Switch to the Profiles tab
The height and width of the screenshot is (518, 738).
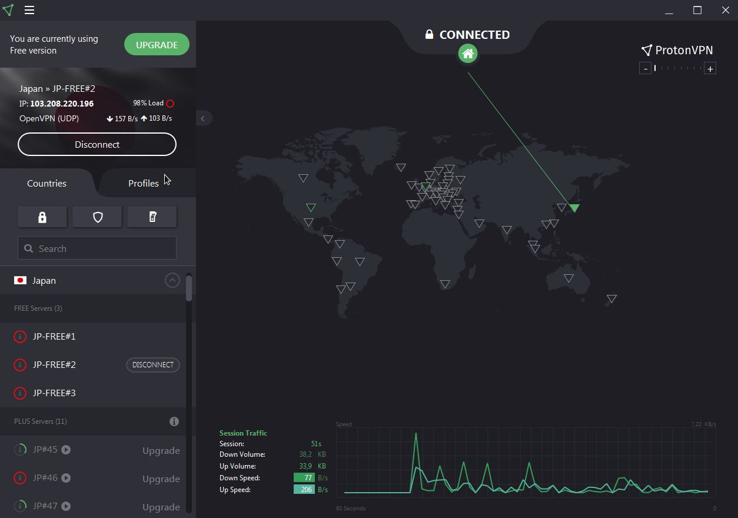(144, 183)
